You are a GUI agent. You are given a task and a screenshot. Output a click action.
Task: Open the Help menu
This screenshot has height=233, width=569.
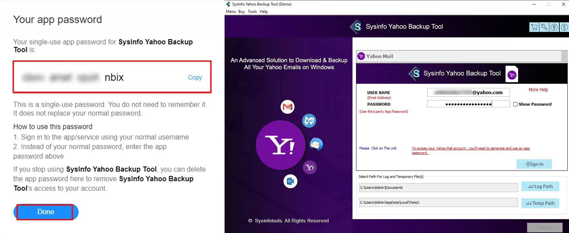pyautogui.click(x=264, y=12)
